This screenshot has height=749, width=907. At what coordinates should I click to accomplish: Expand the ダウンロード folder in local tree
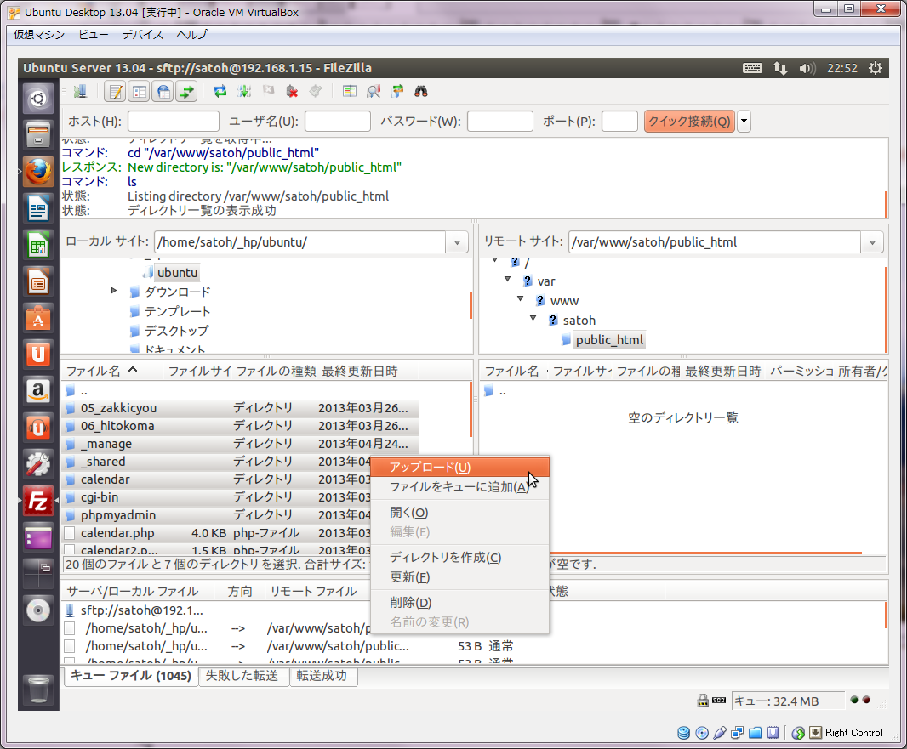[x=114, y=291]
